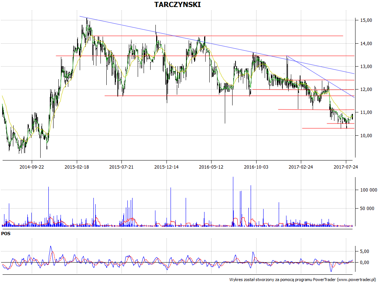
Task: Click the 2015-02-18 date label
Action: [77, 167]
